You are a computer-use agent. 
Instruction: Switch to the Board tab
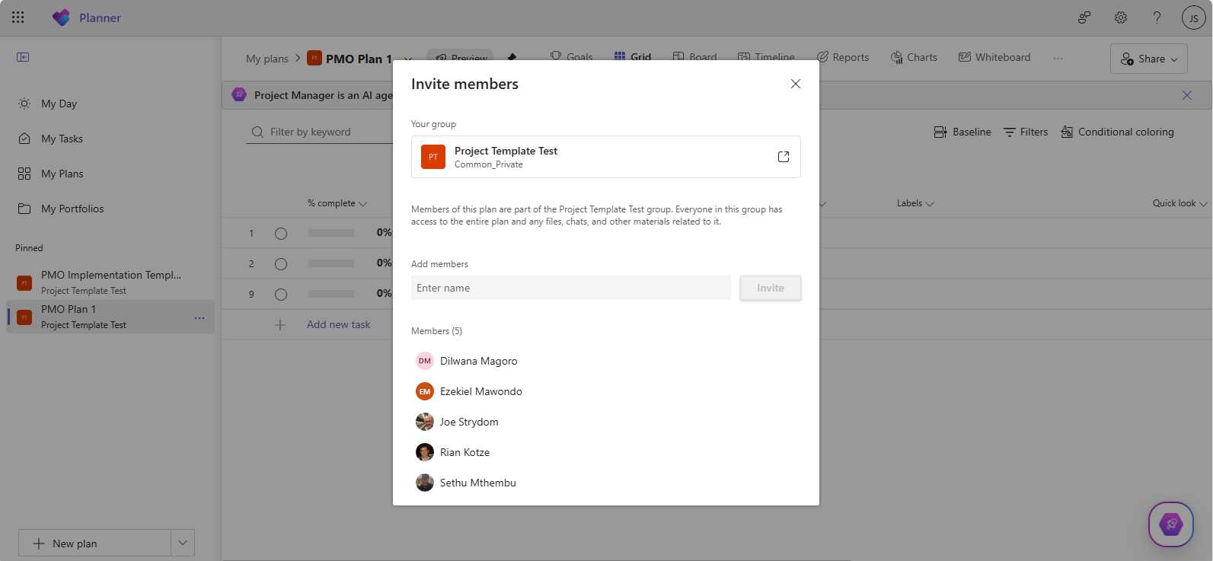[694, 57]
